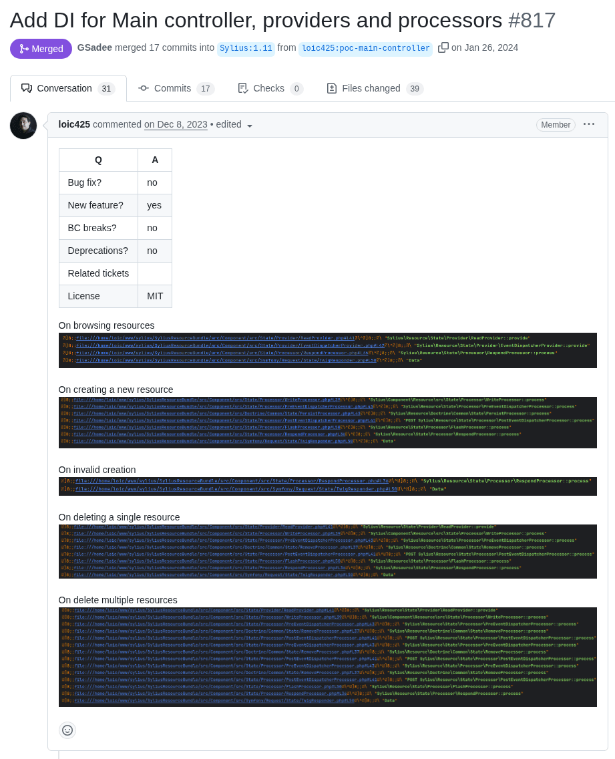Switch to the Conversation tab

click(68, 89)
